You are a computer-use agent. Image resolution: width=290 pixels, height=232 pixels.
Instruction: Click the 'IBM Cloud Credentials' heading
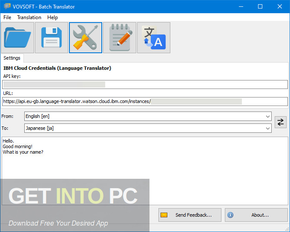point(57,68)
